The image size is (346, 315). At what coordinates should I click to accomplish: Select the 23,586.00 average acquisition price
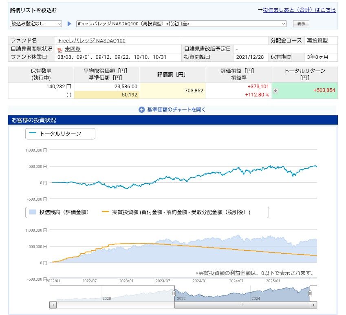(126, 87)
